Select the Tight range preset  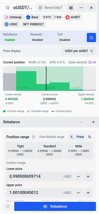20,150
